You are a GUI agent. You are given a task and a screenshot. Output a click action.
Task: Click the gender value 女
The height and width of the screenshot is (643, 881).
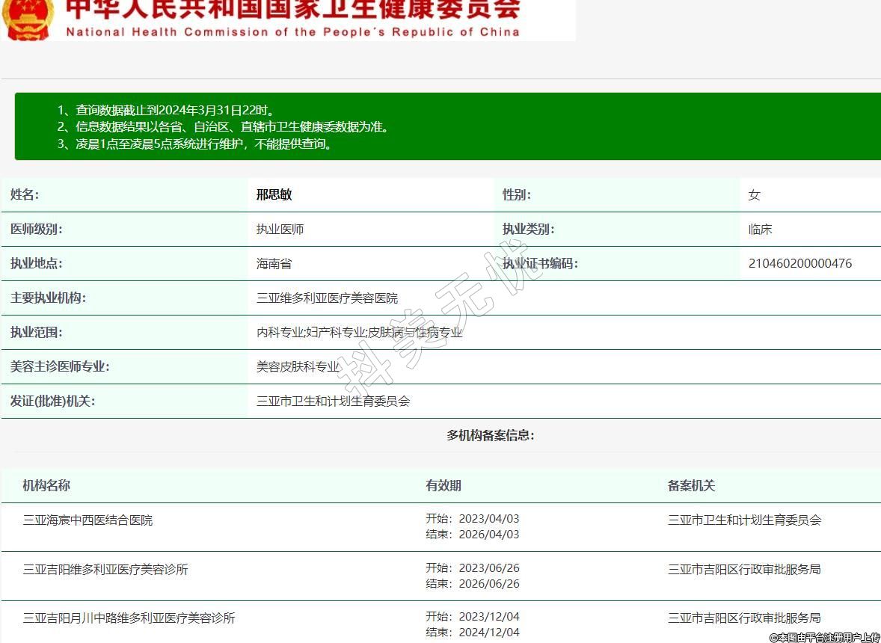(754, 195)
